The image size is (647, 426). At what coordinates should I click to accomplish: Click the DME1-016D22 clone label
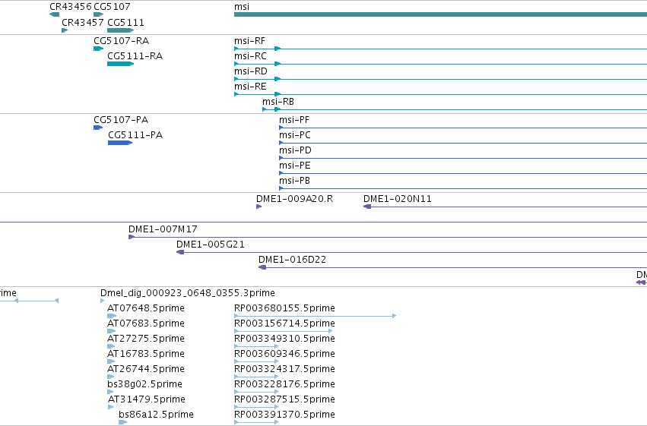pyautogui.click(x=292, y=260)
